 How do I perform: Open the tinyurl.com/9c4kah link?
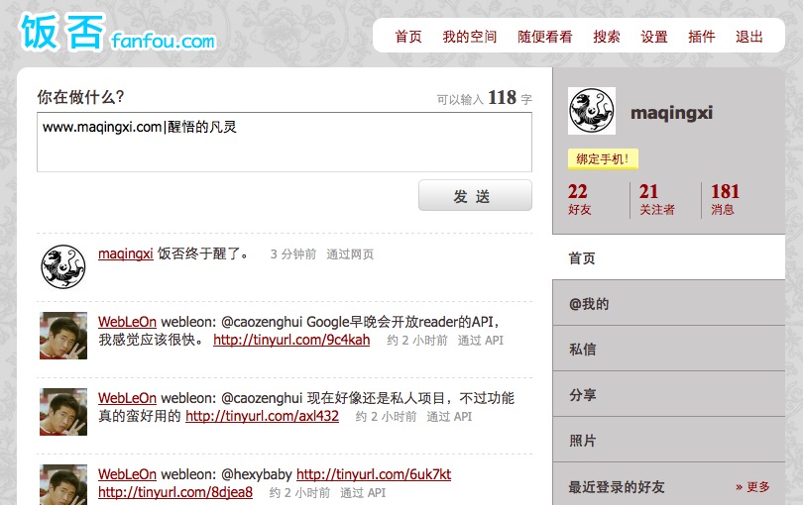coord(291,340)
